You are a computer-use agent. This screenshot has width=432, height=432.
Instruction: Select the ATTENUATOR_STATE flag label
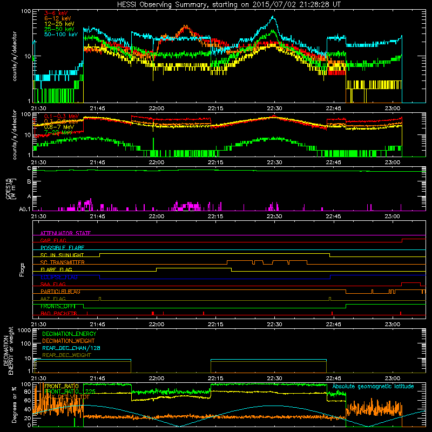(x=65, y=233)
